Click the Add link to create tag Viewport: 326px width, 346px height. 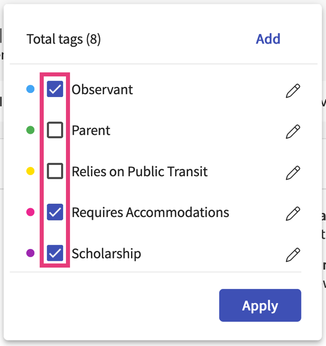point(268,39)
